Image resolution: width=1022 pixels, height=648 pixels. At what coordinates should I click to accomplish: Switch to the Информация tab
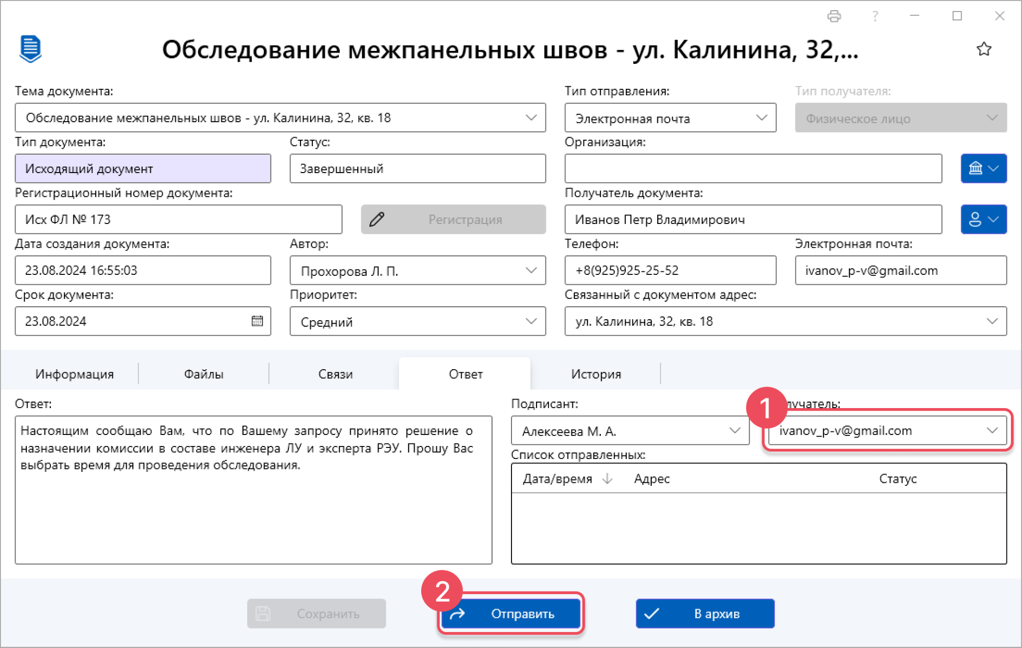[74, 374]
